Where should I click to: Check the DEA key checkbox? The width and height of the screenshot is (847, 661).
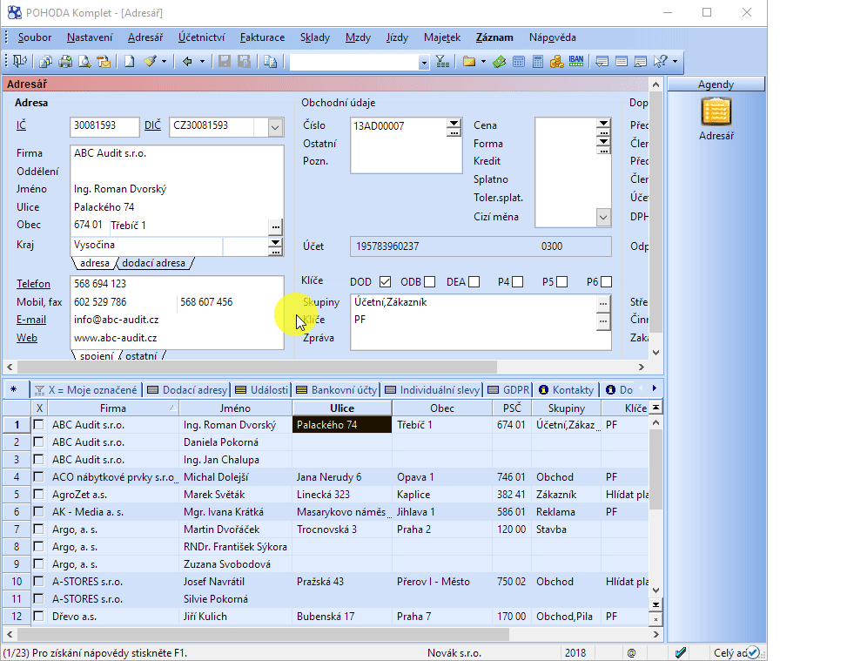click(474, 281)
